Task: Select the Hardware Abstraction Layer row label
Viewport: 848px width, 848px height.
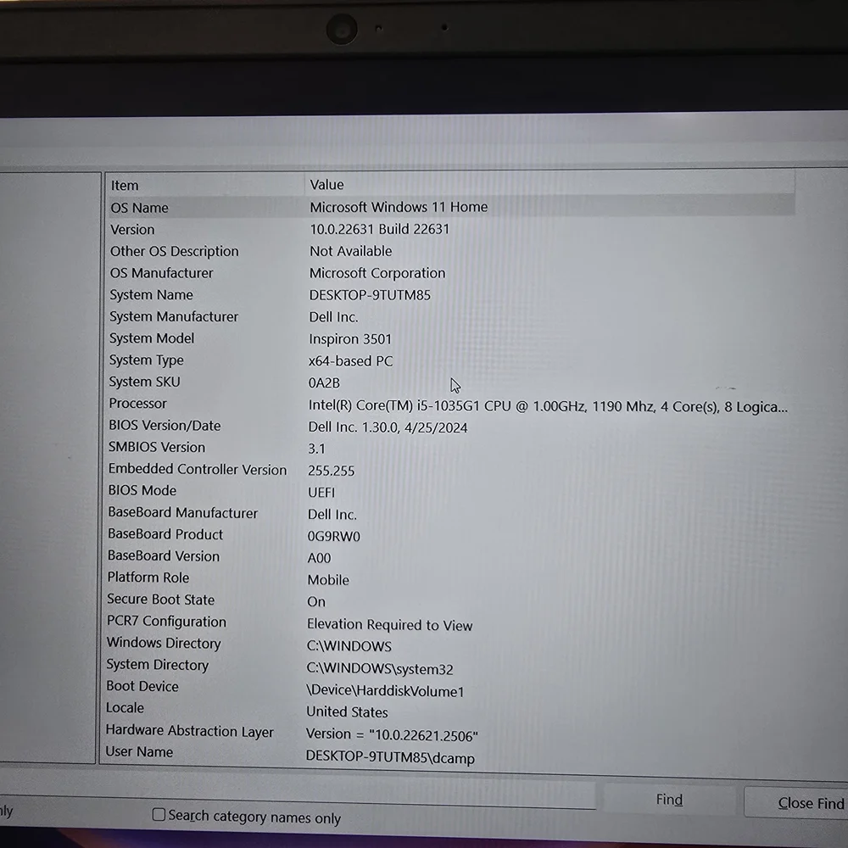Action: [189, 730]
